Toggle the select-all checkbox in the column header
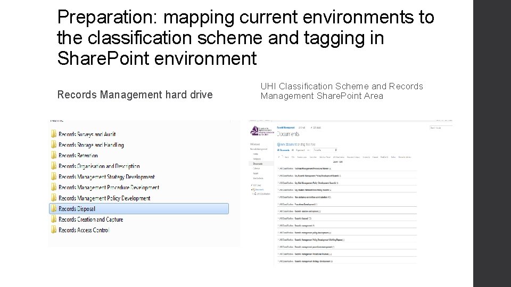511x287 pixels. (279, 157)
